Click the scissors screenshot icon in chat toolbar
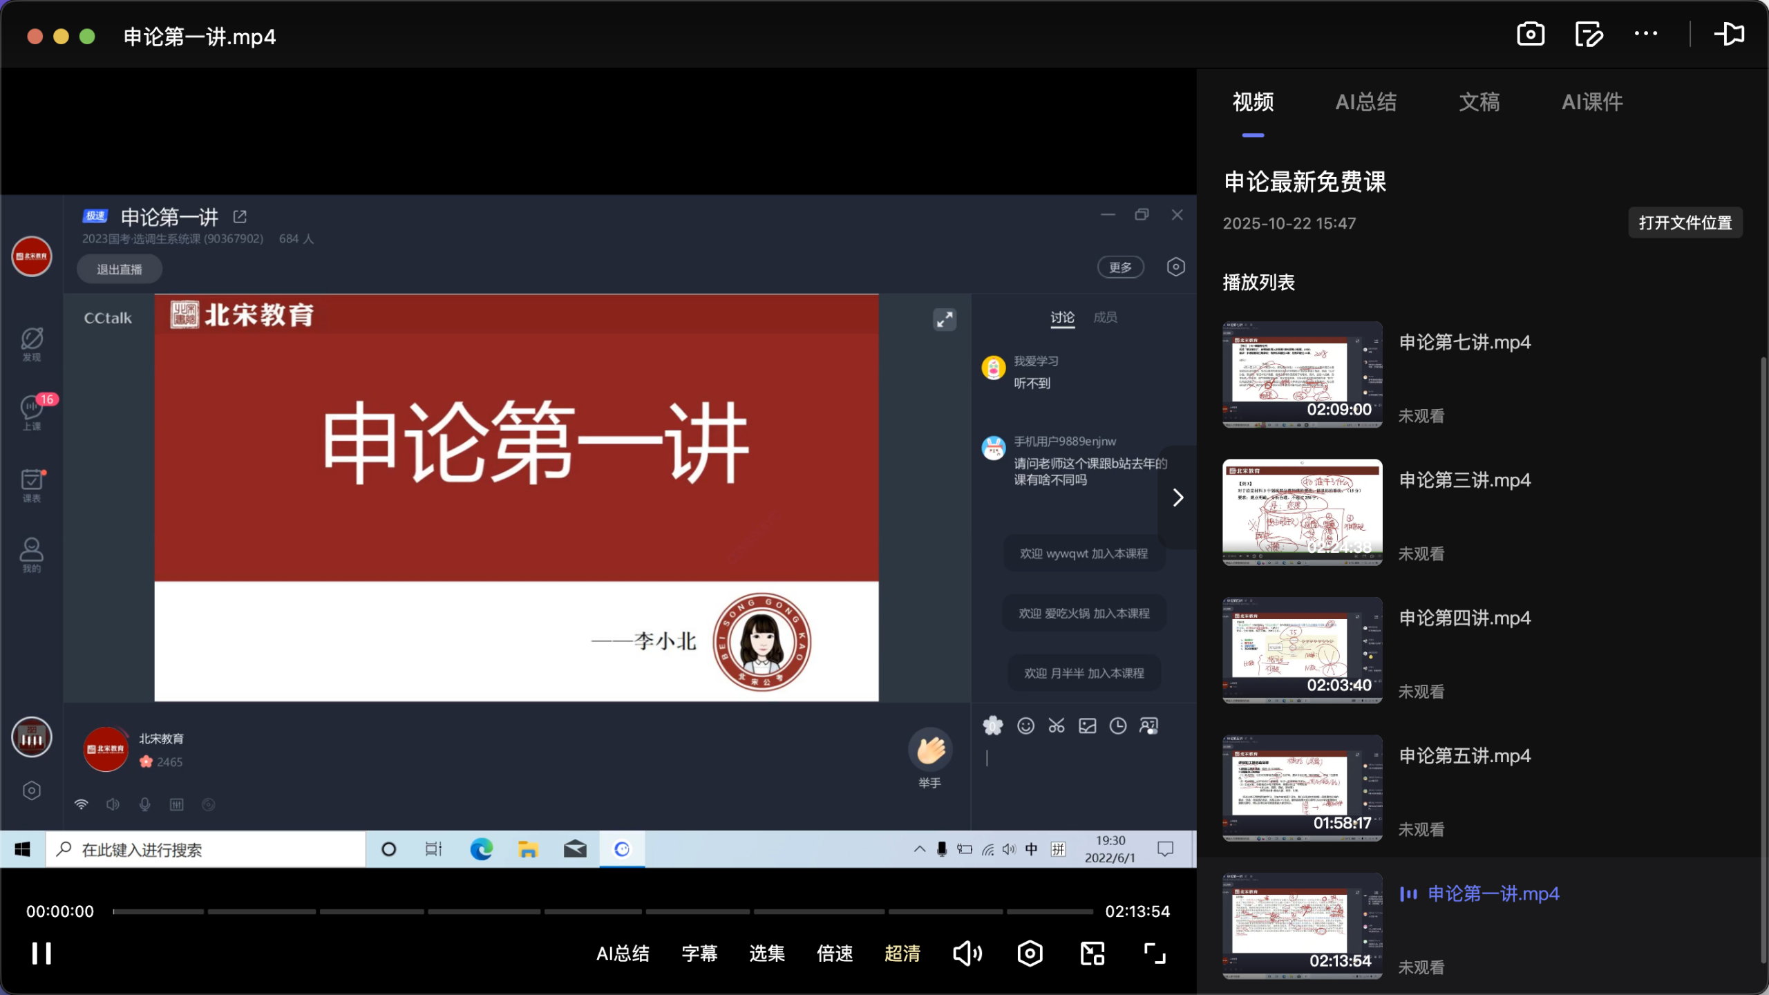 tap(1057, 726)
